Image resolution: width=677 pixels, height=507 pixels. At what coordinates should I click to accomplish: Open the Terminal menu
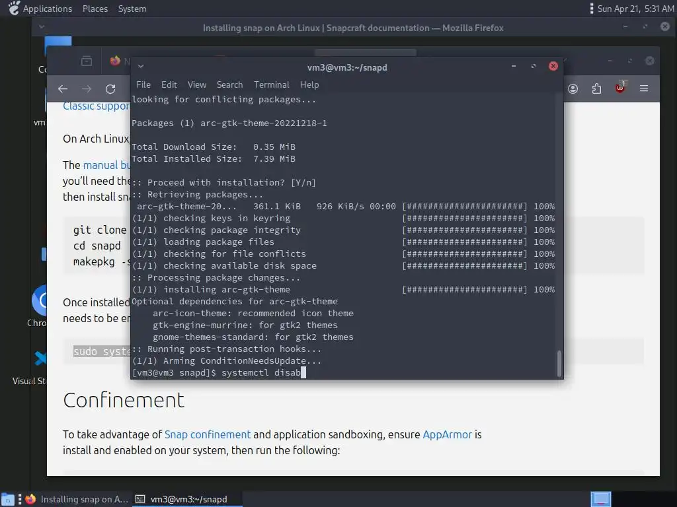pos(272,84)
